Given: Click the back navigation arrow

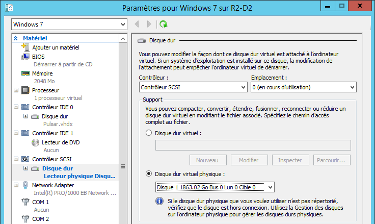Looking at the screenshot, I should [x=137, y=24].
